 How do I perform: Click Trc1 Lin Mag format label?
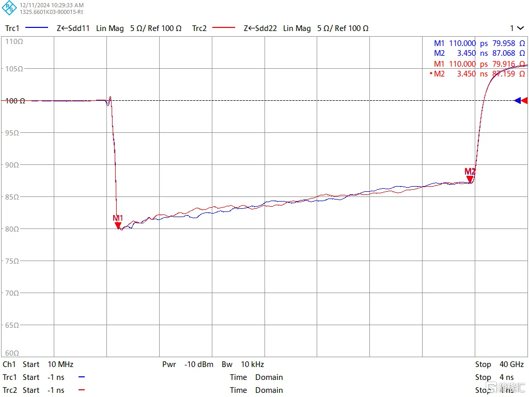point(110,28)
